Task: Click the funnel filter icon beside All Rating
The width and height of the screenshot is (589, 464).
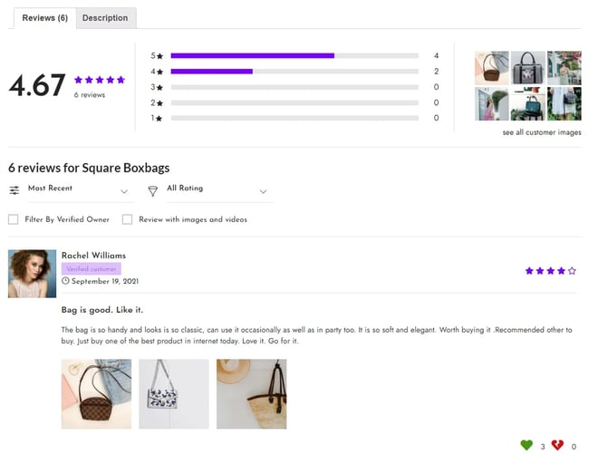Action: click(x=152, y=190)
